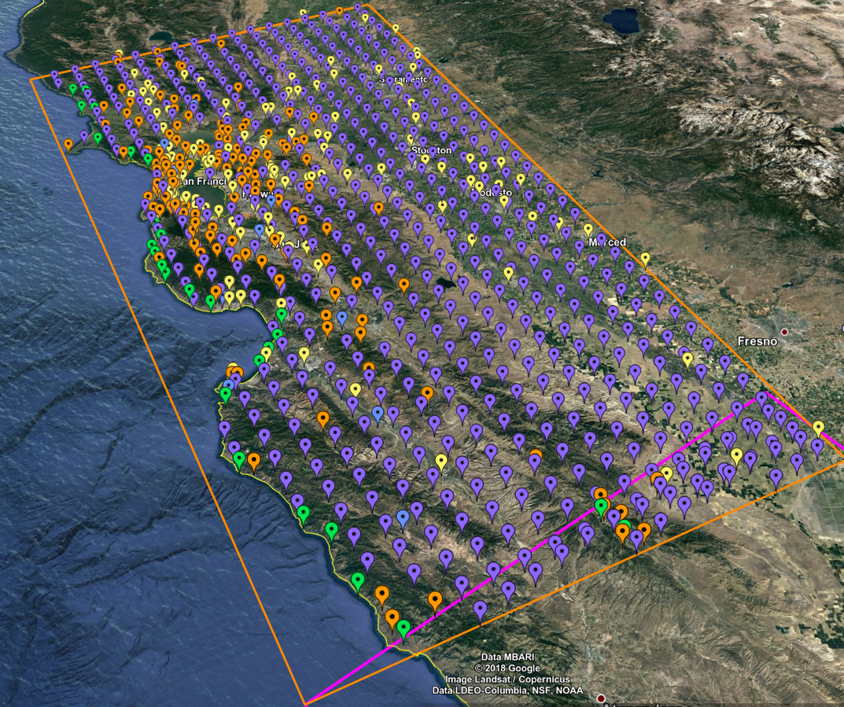The width and height of the screenshot is (844, 707).
Task: Click the Stockton city label
Action: [x=431, y=150]
